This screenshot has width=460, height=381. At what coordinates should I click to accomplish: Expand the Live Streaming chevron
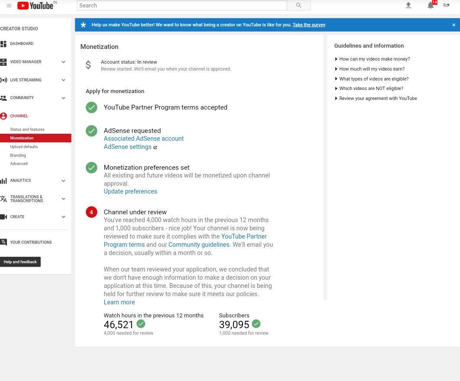click(x=63, y=80)
